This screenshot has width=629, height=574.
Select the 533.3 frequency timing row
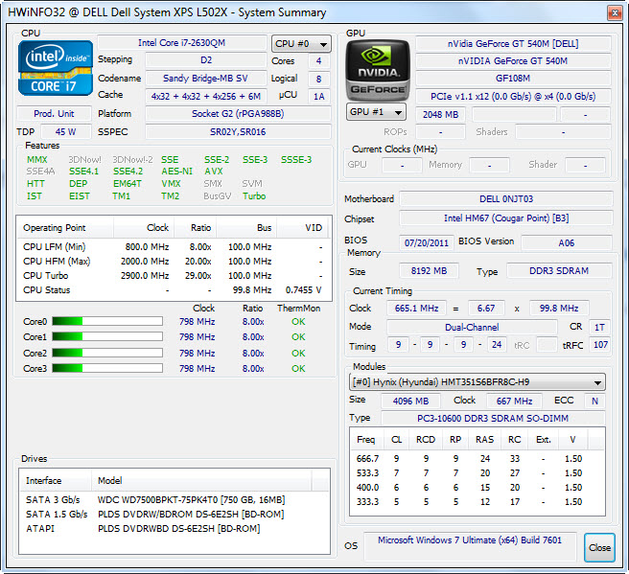point(477,473)
